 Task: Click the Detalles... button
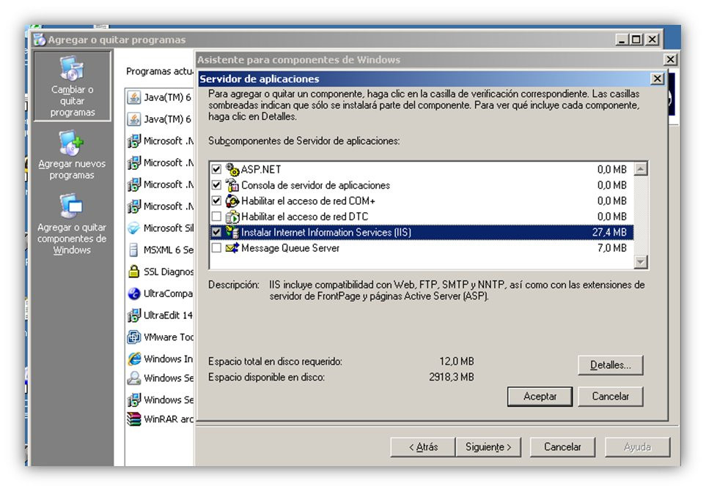[x=611, y=365]
